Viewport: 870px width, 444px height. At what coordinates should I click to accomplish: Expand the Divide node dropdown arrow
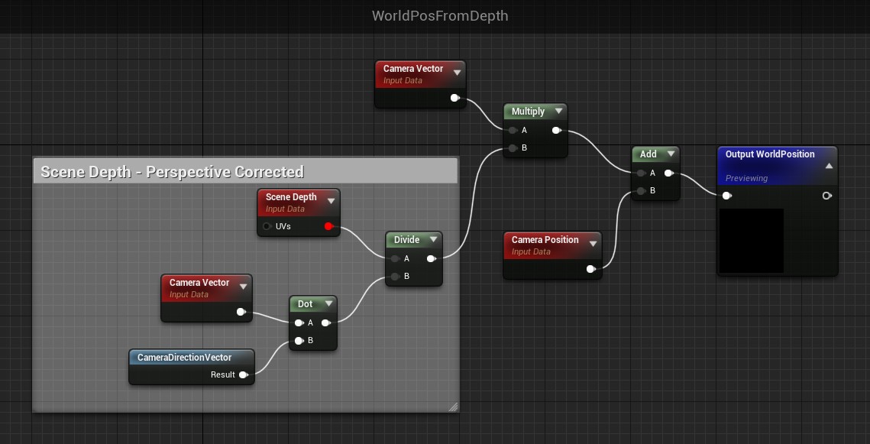click(434, 240)
